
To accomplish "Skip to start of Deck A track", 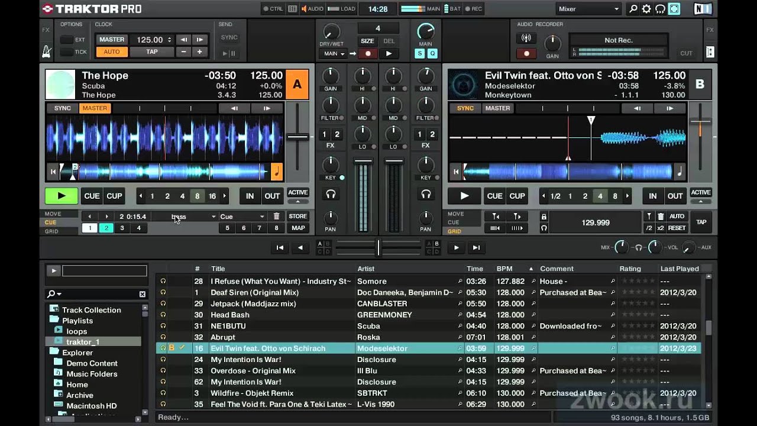I will pos(53,172).
